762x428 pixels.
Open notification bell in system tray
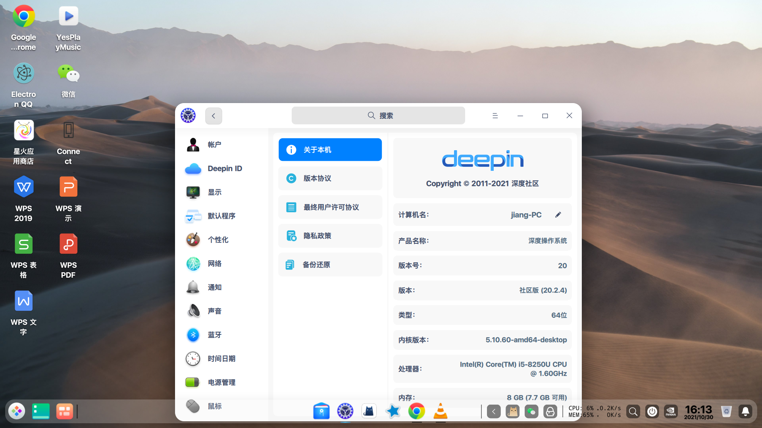(x=746, y=411)
